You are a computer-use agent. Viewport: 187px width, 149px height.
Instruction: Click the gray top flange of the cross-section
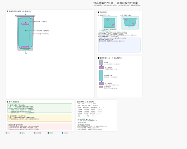click(25, 16)
